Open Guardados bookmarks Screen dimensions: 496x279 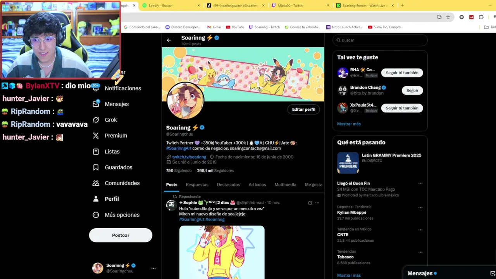click(x=113, y=167)
